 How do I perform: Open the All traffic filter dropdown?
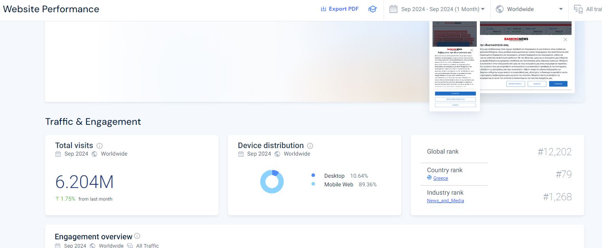[594, 9]
